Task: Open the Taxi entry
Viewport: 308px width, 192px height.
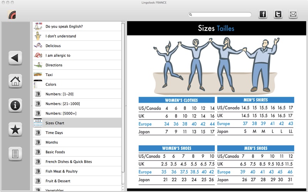Action: point(77,74)
